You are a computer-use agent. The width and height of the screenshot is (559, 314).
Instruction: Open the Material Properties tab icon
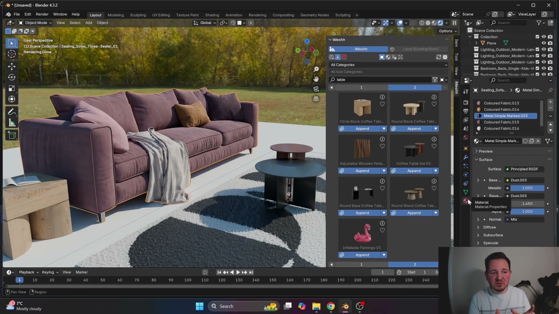tap(466, 201)
